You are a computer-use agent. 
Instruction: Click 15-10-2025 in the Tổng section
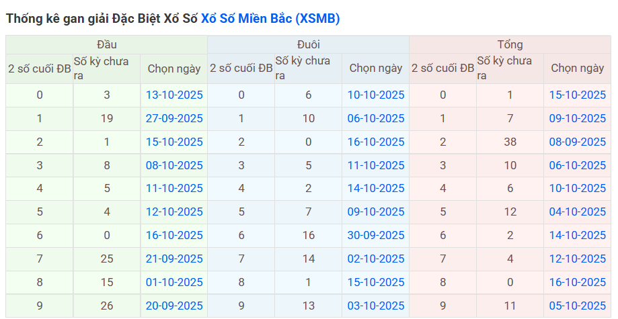(578, 95)
